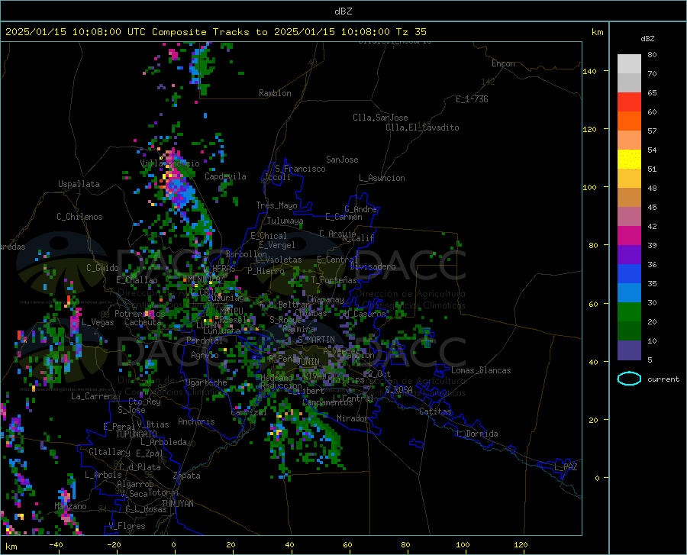Click the yellow 51 dBZ legend swatch
This screenshot has height=555, width=687.
(x=629, y=160)
